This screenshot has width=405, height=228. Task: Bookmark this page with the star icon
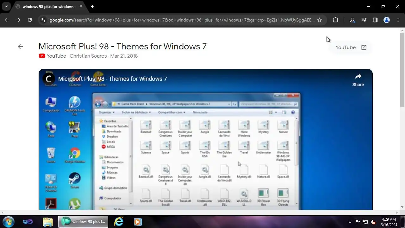[320, 20]
